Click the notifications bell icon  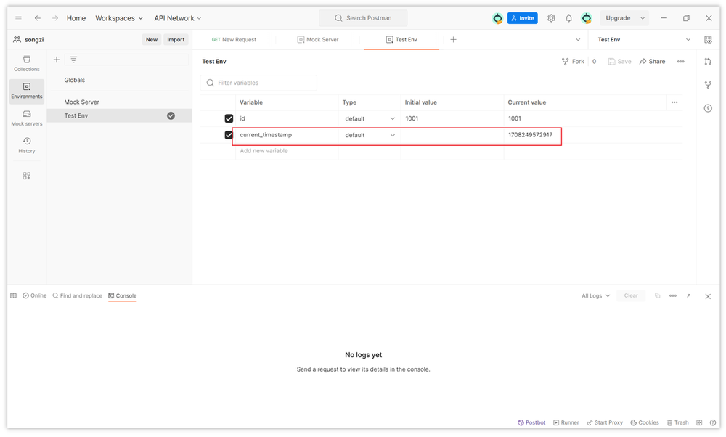coord(568,18)
